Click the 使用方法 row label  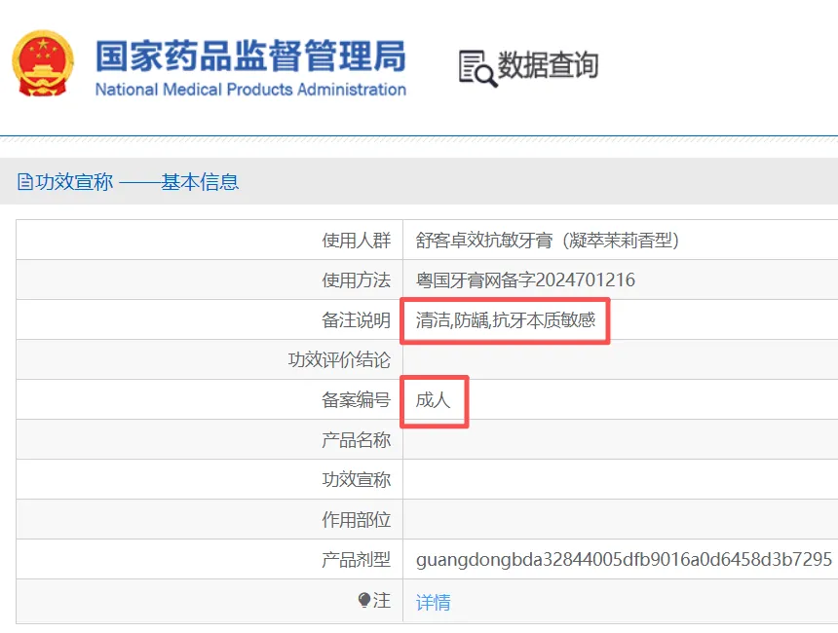click(x=357, y=279)
